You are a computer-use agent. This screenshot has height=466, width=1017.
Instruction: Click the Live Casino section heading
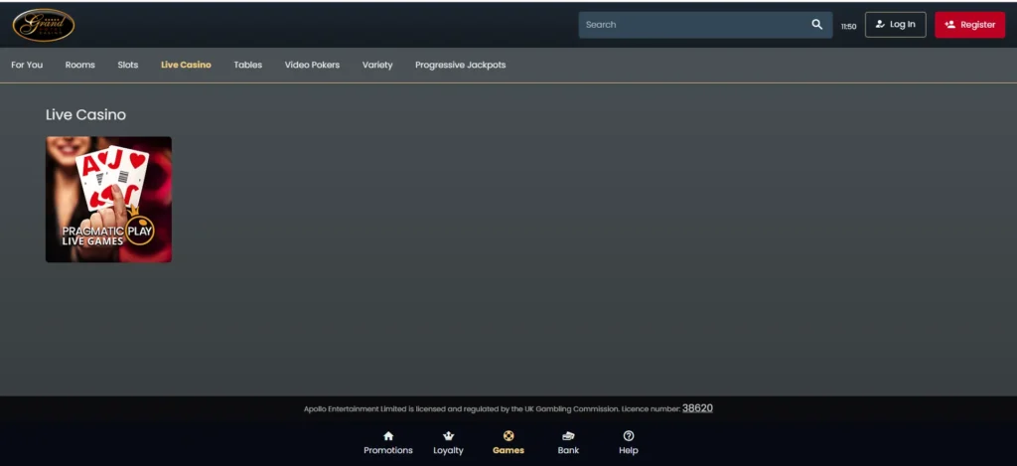click(x=85, y=115)
